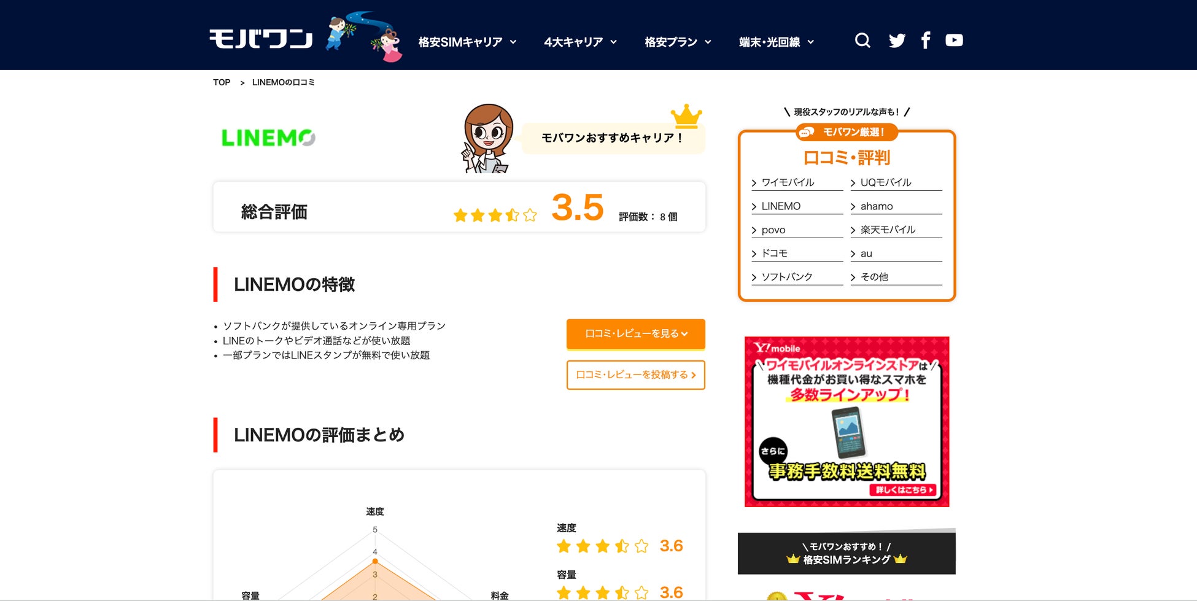This screenshot has width=1197, height=601.
Task: Click the overall rating stars
Action: tap(495, 215)
